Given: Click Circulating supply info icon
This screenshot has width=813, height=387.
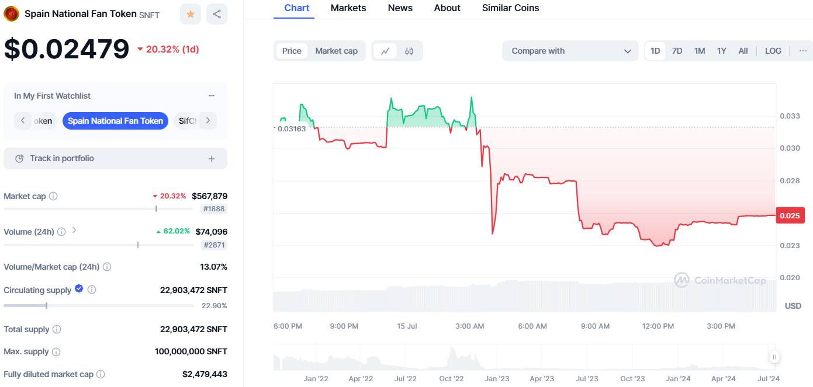Looking at the screenshot, I should click(x=92, y=290).
